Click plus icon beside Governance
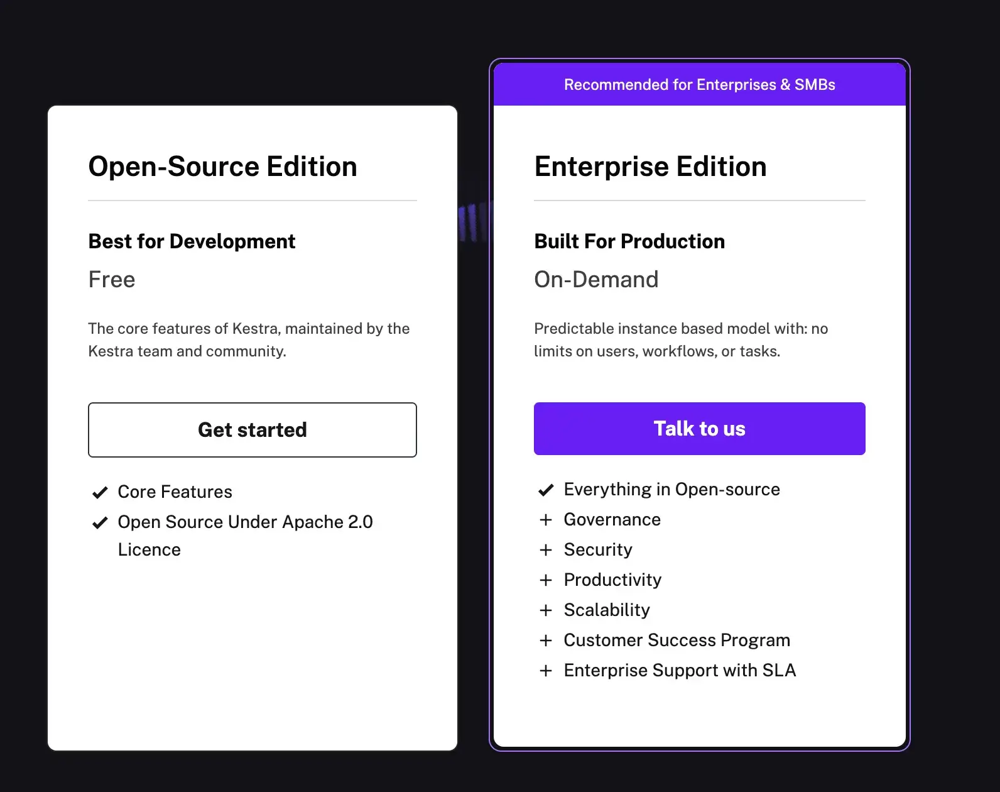The width and height of the screenshot is (1000, 792). 546,520
